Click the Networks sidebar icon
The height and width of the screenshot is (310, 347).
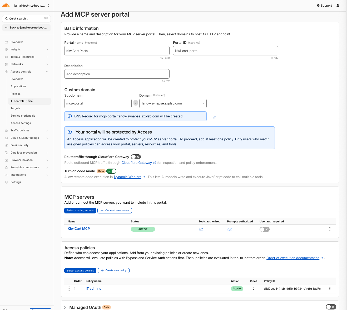click(x=7, y=64)
